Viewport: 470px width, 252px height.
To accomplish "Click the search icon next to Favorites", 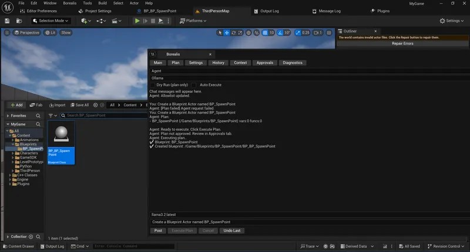I will click(x=38, y=115).
